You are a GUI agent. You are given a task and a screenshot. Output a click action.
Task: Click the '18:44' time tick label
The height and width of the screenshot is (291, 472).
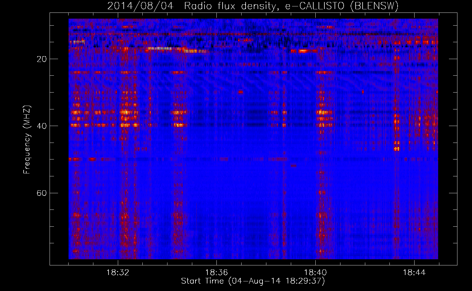coord(414,273)
